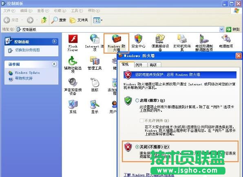Open the 电源选项 icon
The width and height of the screenshot is (243, 177).
[226, 41]
